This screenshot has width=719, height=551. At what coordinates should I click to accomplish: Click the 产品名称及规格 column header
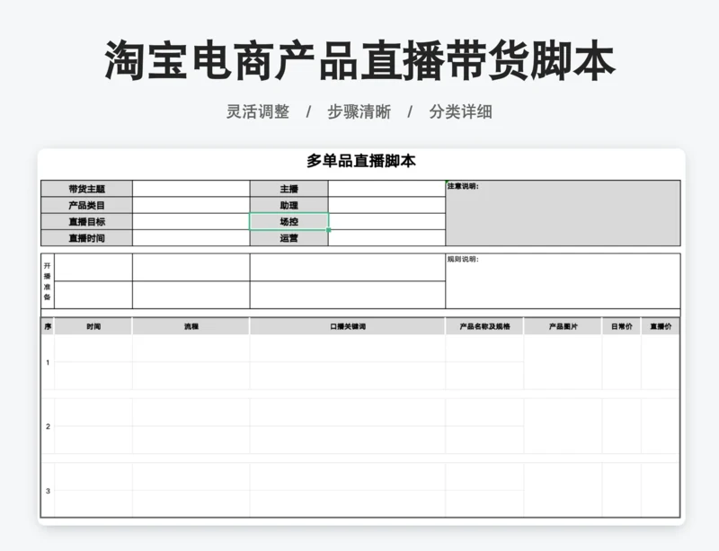[x=484, y=326]
